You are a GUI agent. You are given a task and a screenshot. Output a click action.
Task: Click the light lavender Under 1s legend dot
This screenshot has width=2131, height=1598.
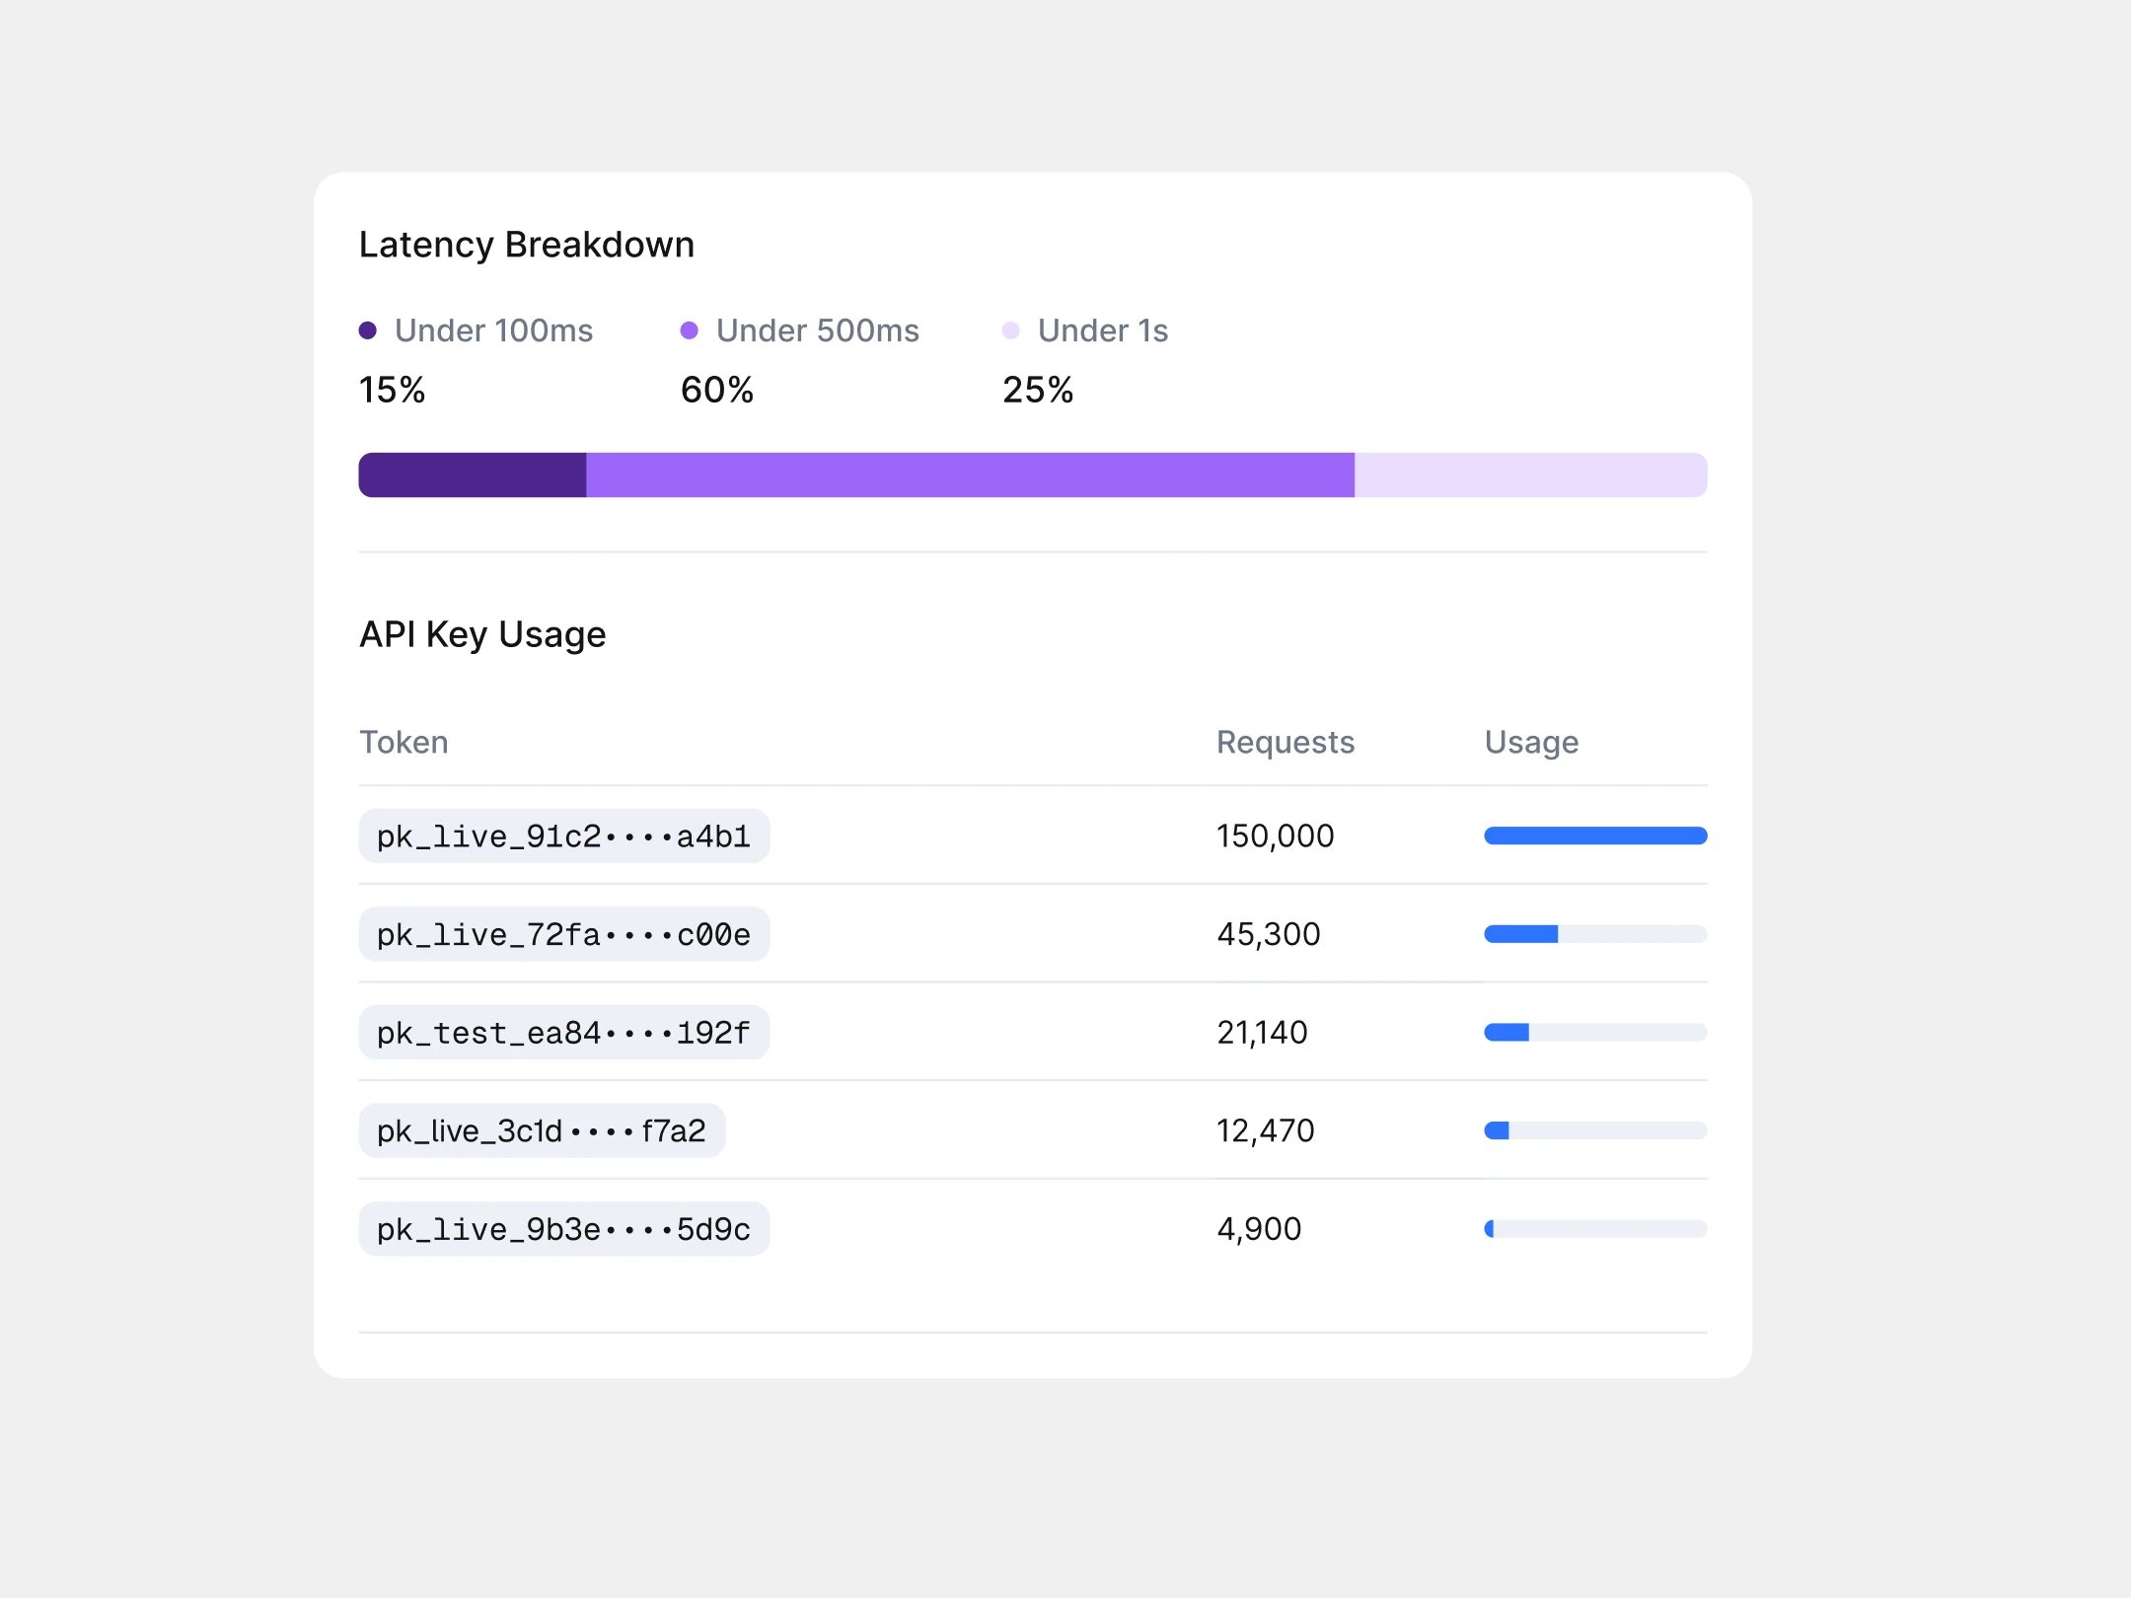tap(1011, 330)
